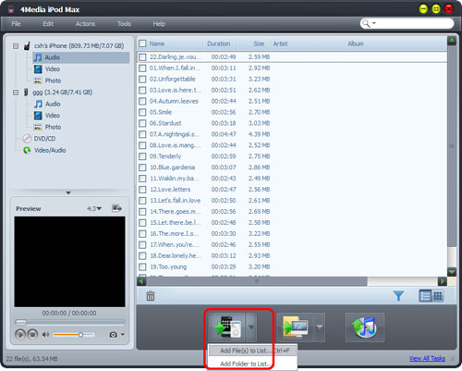
Task: Click the cxh's iPhone device icon
Action: coord(27,46)
